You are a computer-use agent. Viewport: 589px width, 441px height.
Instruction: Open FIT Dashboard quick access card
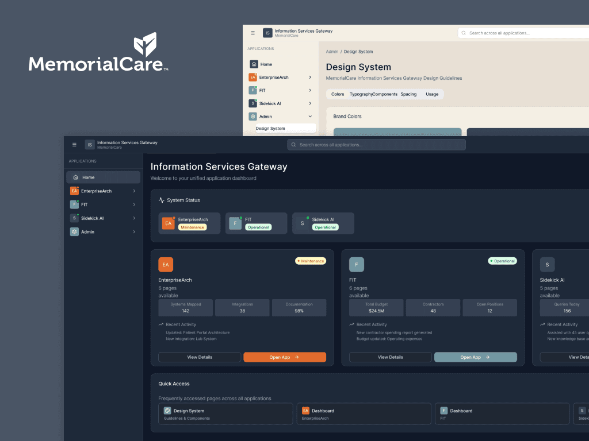tap(502, 413)
